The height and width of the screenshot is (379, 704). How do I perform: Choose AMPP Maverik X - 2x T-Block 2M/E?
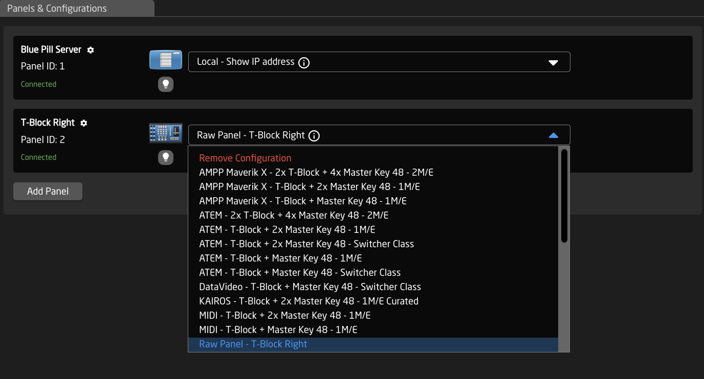point(316,173)
